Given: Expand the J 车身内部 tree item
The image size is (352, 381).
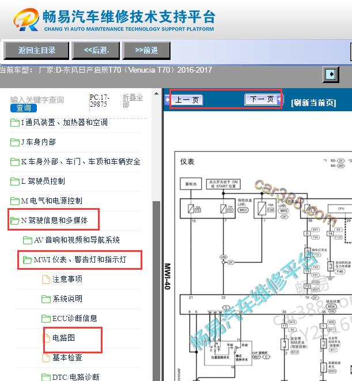Looking at the screenshot, I should tap(39, 142).
